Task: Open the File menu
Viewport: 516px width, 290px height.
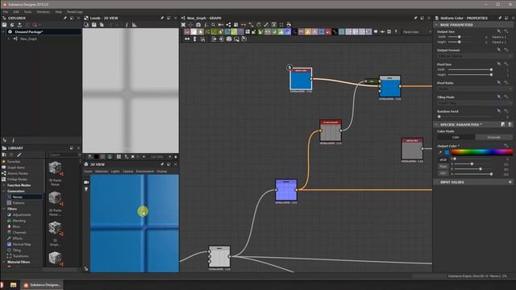Action: tap(6, 11)
